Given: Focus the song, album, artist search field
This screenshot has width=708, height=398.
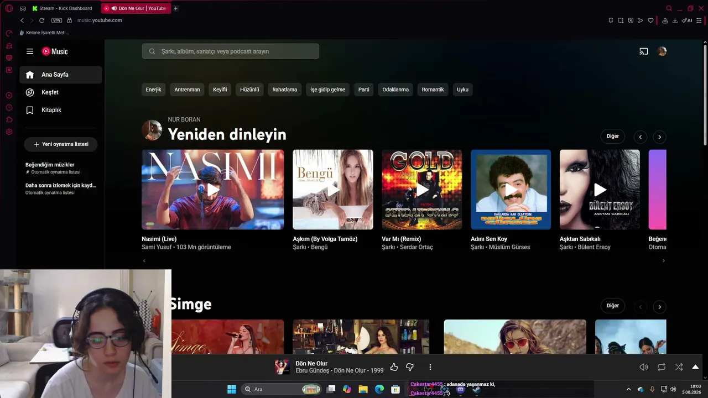Looking at the screenshot, I should [x=231, y=51].
